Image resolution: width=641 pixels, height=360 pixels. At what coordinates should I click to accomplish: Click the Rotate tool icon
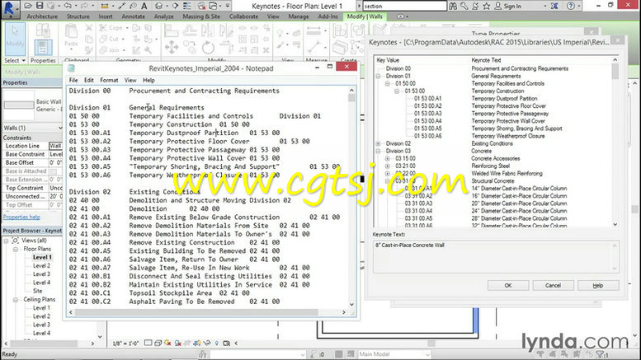point(208,47)
